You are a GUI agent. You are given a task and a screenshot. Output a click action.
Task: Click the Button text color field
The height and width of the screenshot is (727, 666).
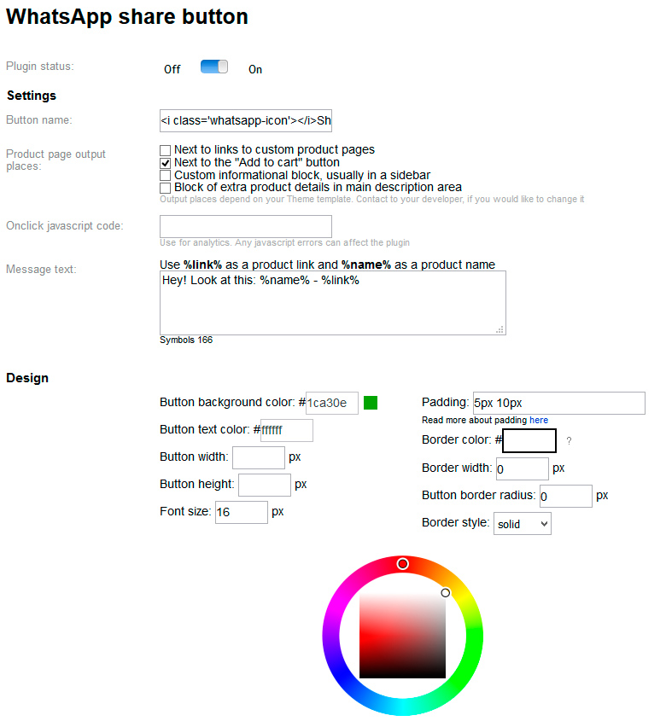[286, 430]
